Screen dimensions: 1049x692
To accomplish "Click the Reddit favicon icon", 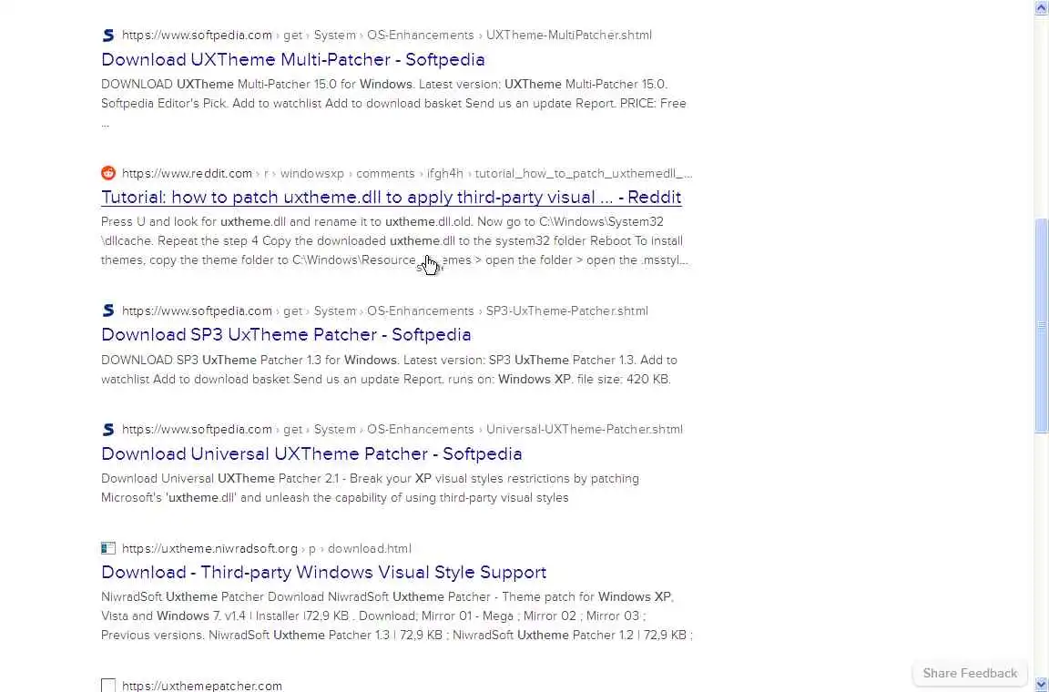I will [108, 173].
